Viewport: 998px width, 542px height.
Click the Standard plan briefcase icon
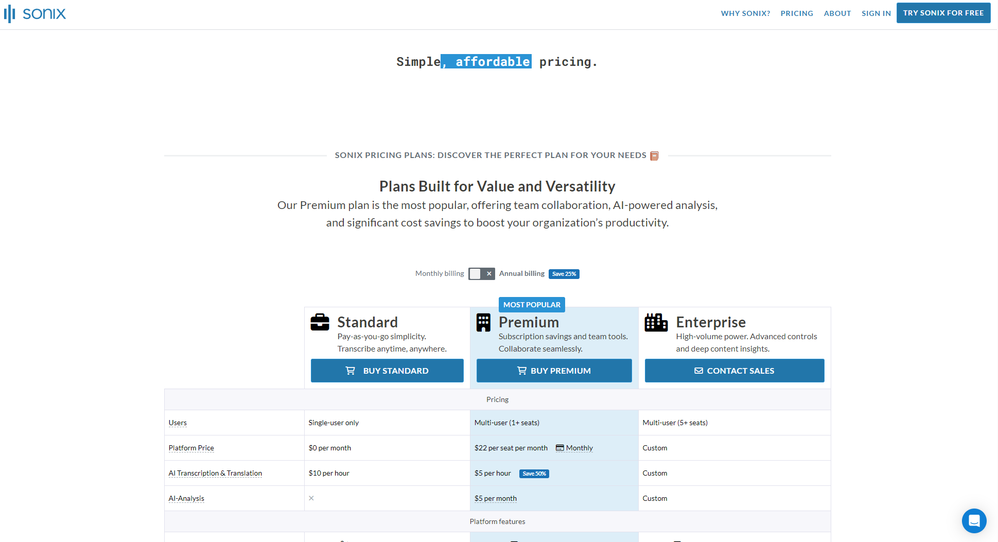click(320, 322)
